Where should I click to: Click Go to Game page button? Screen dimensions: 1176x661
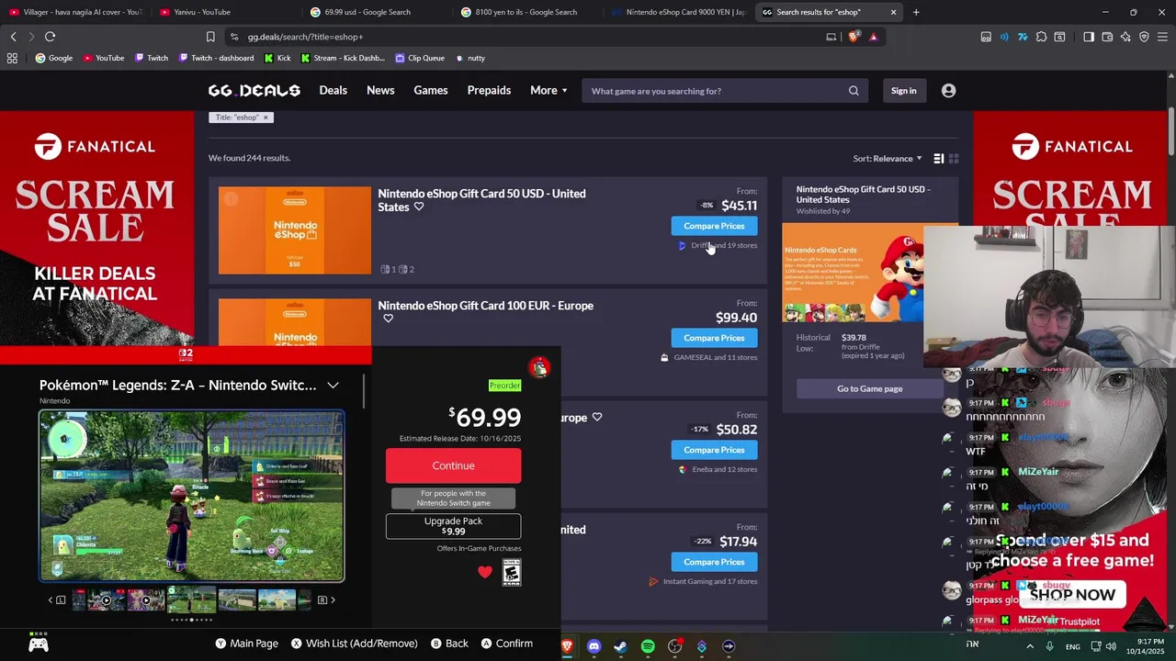[x=869, y=388]
